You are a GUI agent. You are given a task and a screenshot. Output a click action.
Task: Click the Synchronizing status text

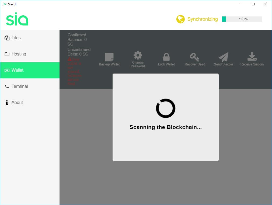click(203, 19)
